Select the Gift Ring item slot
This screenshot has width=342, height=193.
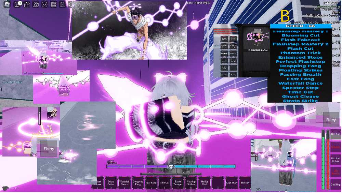[336, 184]
